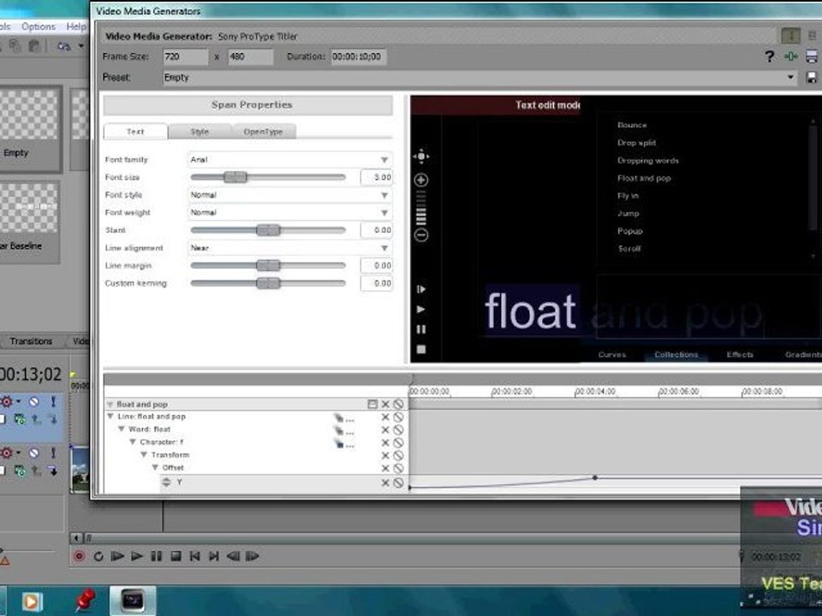Screen dimensions: 822x616
Task: Pause the titler preview playback
Action: [x=421, y=329]
